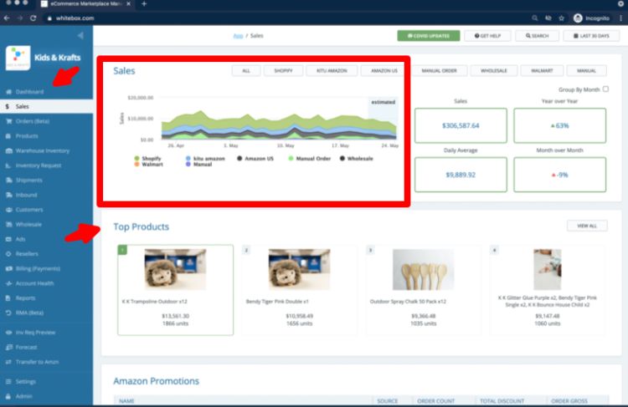Image resolution: width=628 pixels, height=407 pixels.
Task: Filter sales by the MANUAL tab
Action: point(586,71)
